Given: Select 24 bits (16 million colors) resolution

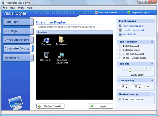Looking at the screenshot, I should (120, 58).
